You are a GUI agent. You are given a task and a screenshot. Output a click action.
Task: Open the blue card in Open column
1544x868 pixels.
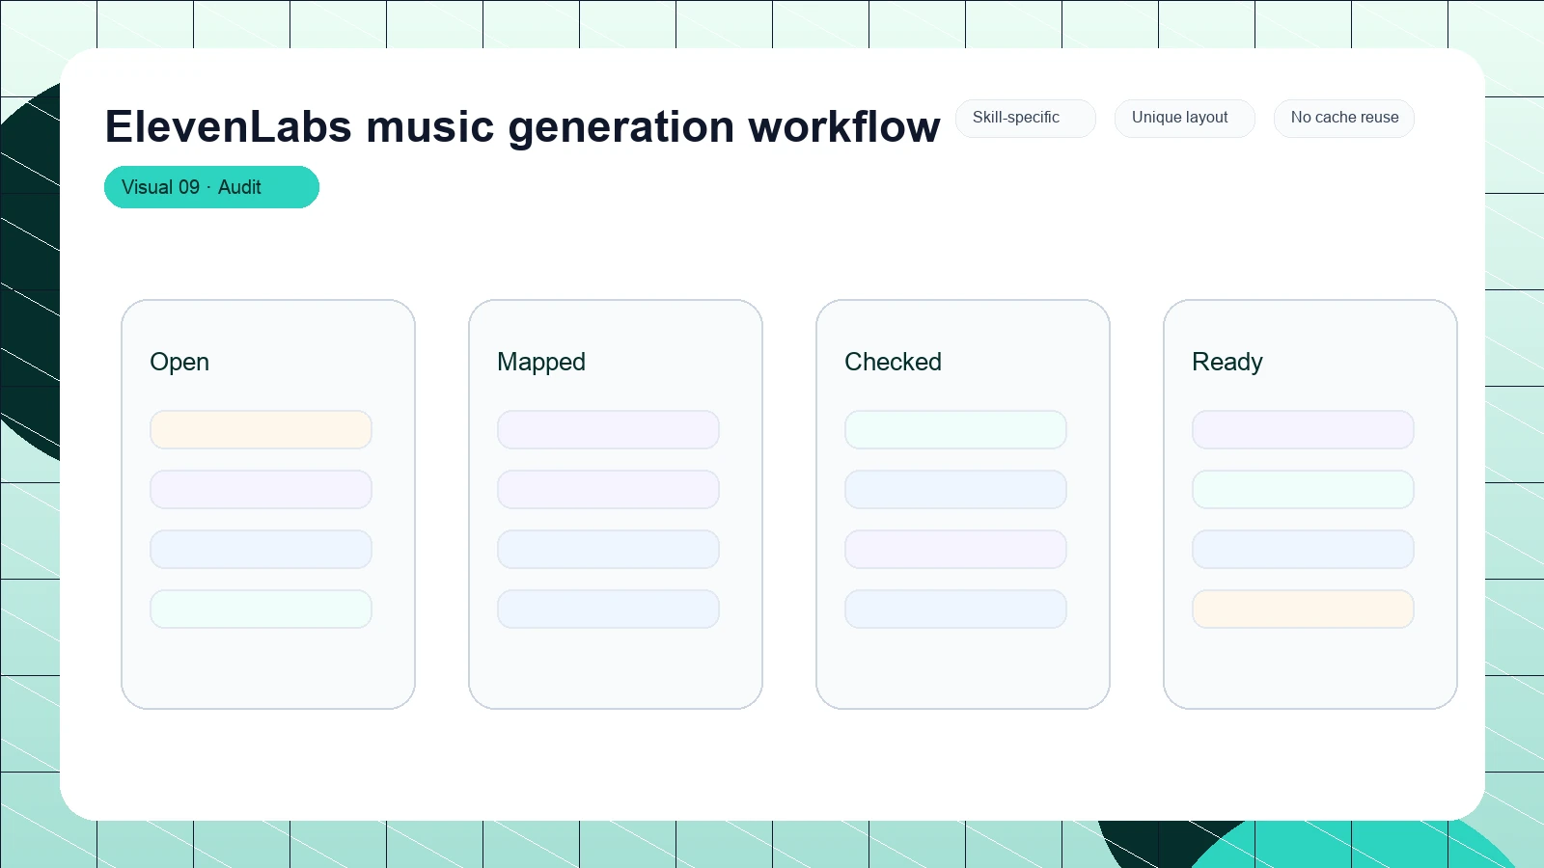click(261, 550)
